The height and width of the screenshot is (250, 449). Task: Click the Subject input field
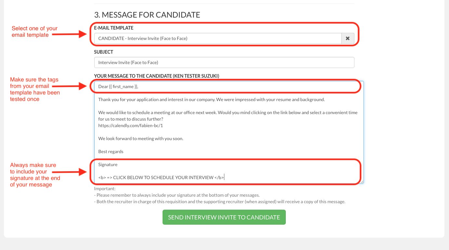tap(224, 62)
